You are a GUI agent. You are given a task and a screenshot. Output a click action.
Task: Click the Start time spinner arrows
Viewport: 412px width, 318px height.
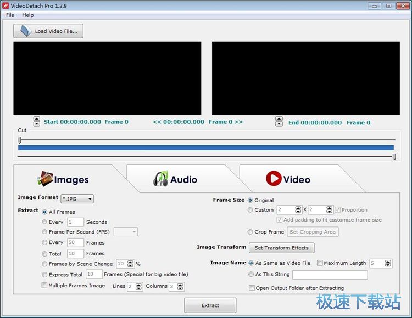coord(37,121)
